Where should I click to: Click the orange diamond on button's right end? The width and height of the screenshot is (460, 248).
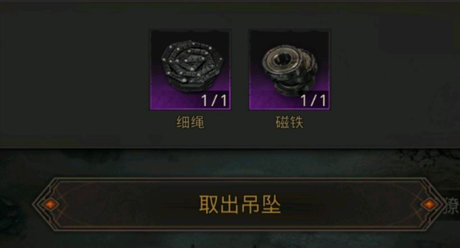(x=429, y=204)
